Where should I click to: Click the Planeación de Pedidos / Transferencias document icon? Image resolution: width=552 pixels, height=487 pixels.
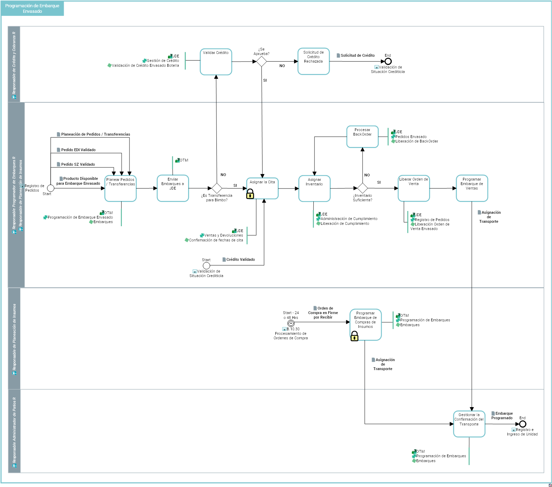click(59, 134)
